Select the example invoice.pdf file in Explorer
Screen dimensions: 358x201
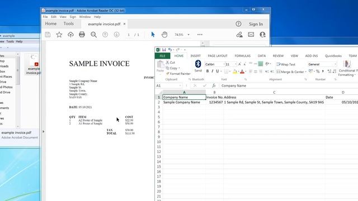point(34,65)
